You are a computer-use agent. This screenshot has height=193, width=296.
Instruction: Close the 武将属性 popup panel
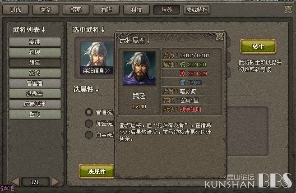[x=220, y=36]
